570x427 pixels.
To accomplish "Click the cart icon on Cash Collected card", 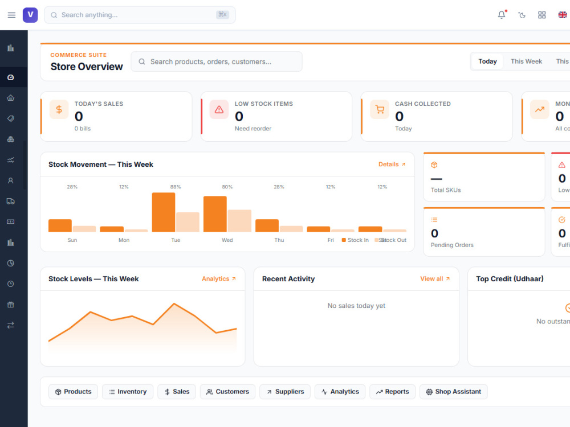I will [380, 109].
